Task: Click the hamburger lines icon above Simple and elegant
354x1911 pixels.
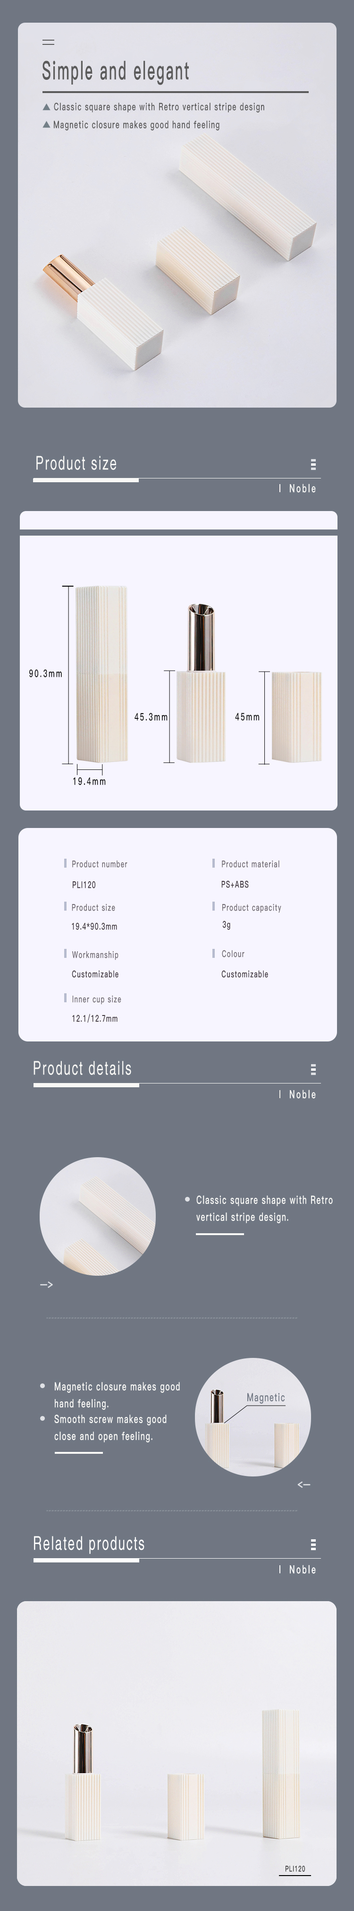Action: point(48,43)
